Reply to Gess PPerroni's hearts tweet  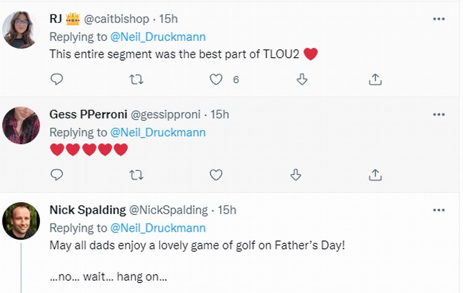click(x=57, y=174)
